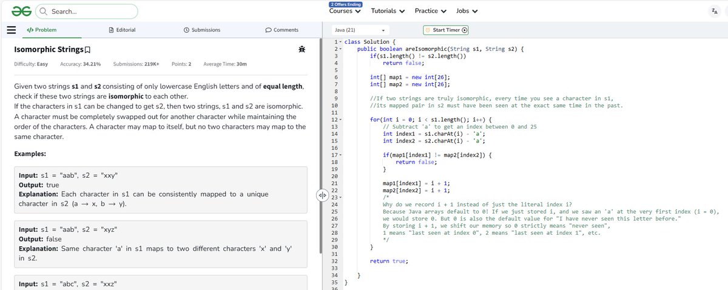
Task: Open the Submissions tab
Action: click(x=201, y=30)
